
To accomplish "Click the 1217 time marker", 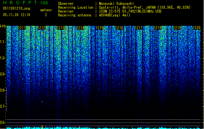I will (x=139, y=28).
